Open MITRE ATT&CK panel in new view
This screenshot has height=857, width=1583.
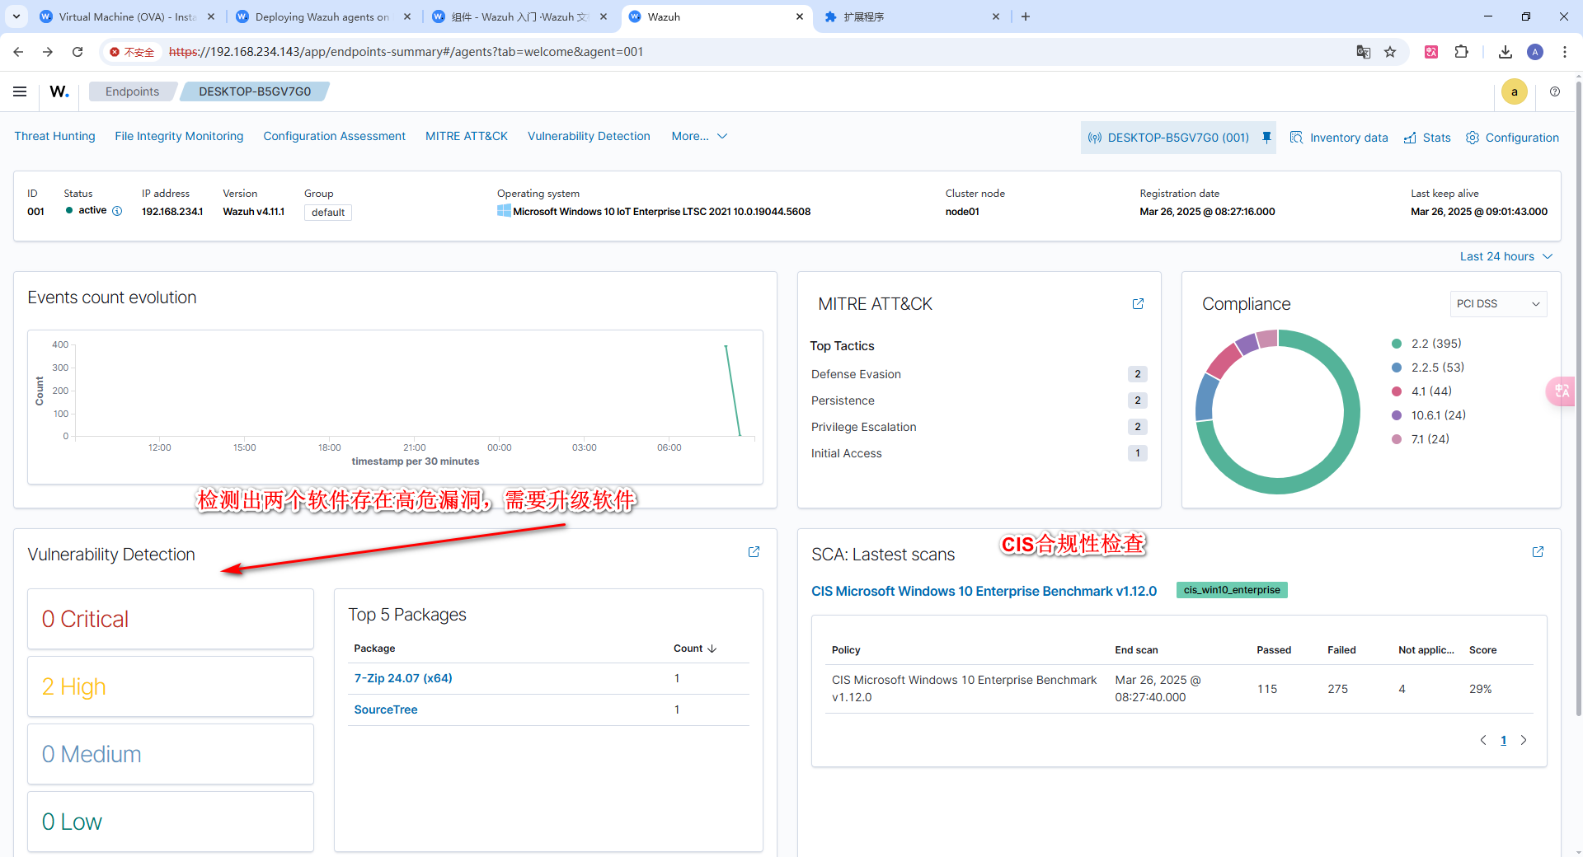pyautogui.click(x=1138, y=304)
